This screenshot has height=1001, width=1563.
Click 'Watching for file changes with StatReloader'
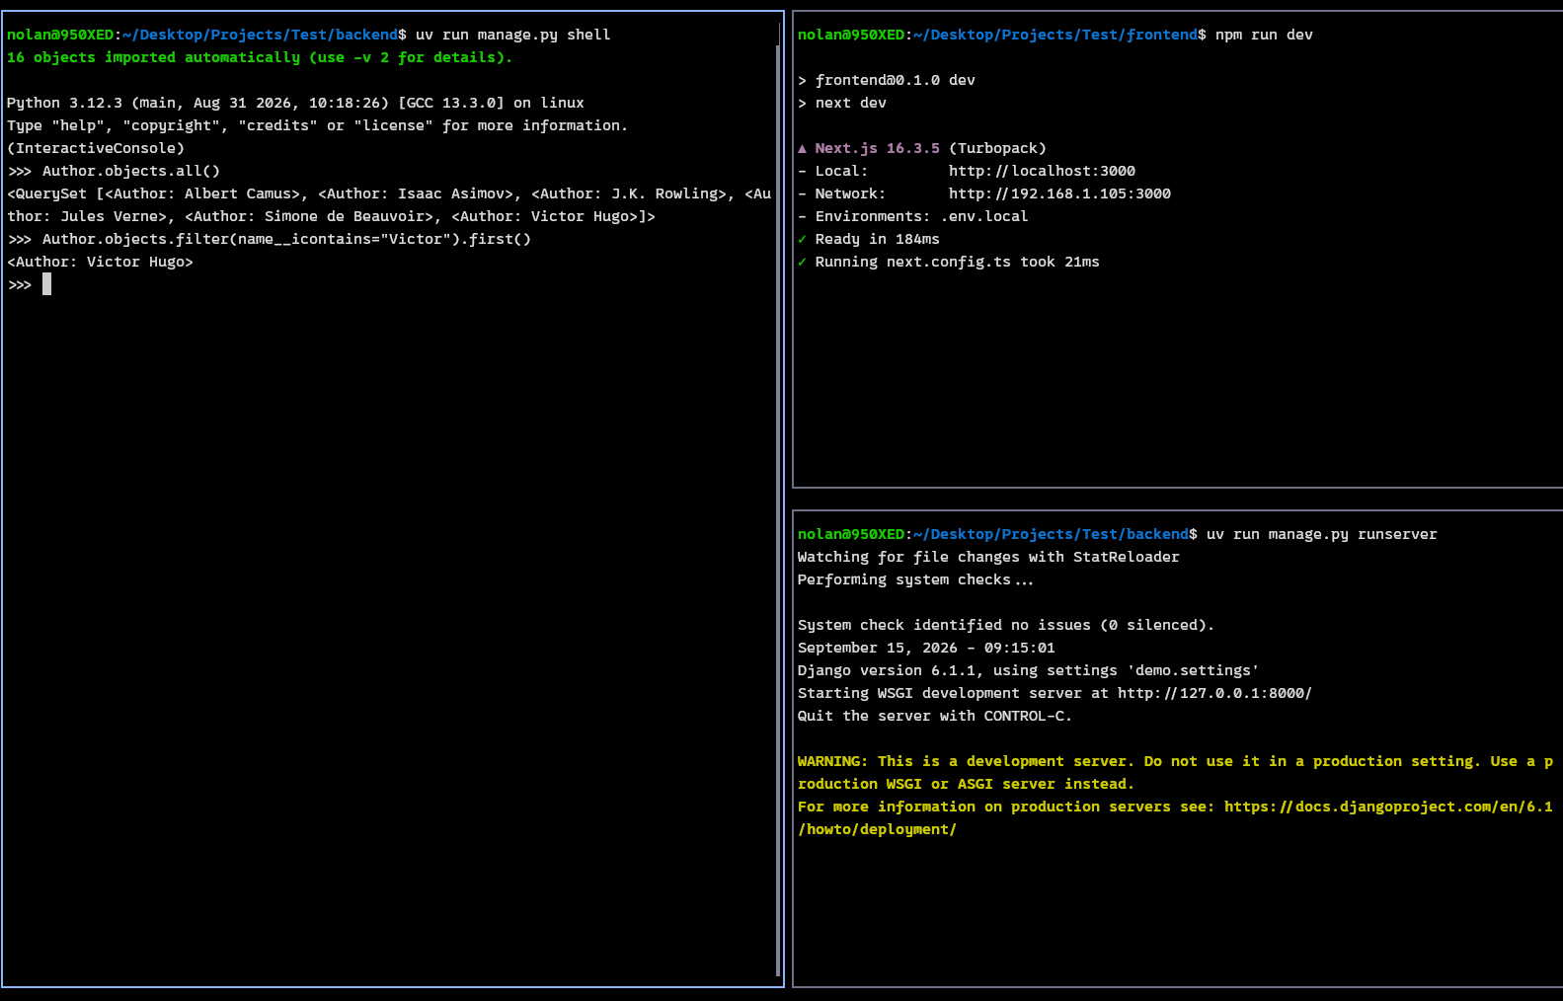click(x=988, y=557)
